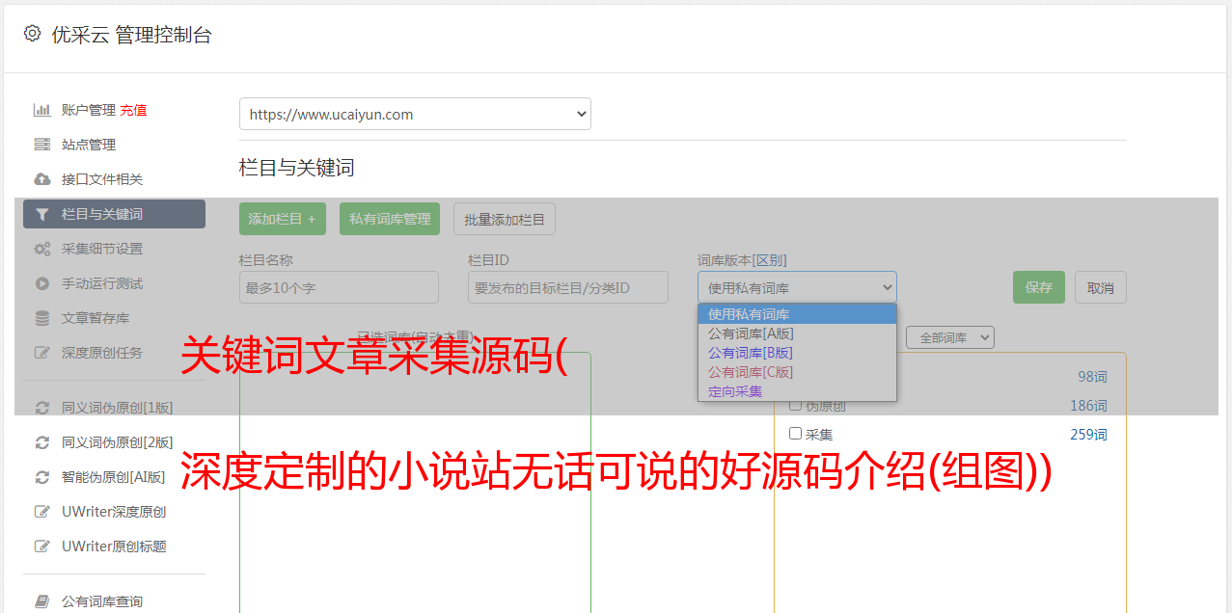The height and width of the screenshot is (613, 1232).
Task: Click the green 保存 button
Action: [1039, 287]
